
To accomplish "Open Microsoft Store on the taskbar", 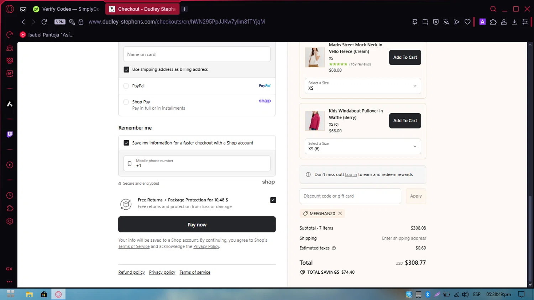I will coord(44,294).
